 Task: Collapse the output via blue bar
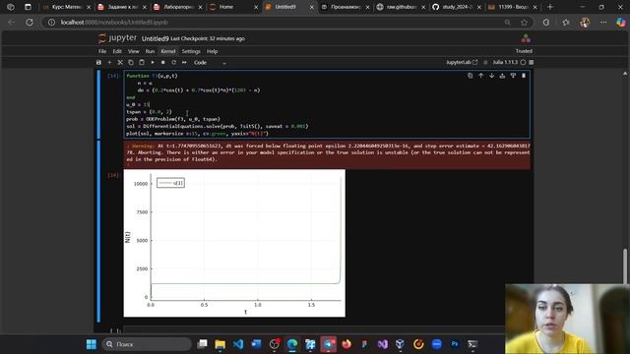[x=98, y=231]
